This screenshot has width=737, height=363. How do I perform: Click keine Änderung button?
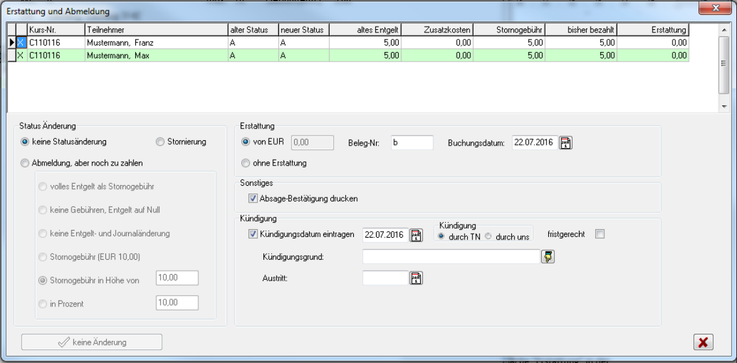[92, 342]
